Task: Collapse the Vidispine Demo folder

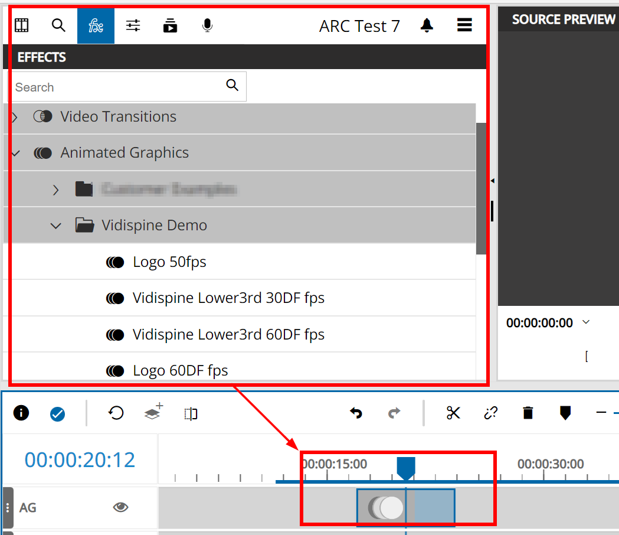Action: pos(56,226)
